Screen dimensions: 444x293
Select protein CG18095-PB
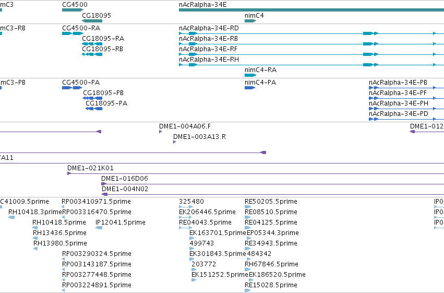point(92,98)
